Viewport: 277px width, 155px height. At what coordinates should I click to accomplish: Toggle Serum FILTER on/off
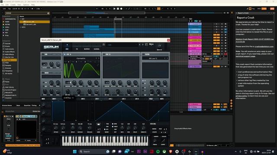(x=143, y=54)
